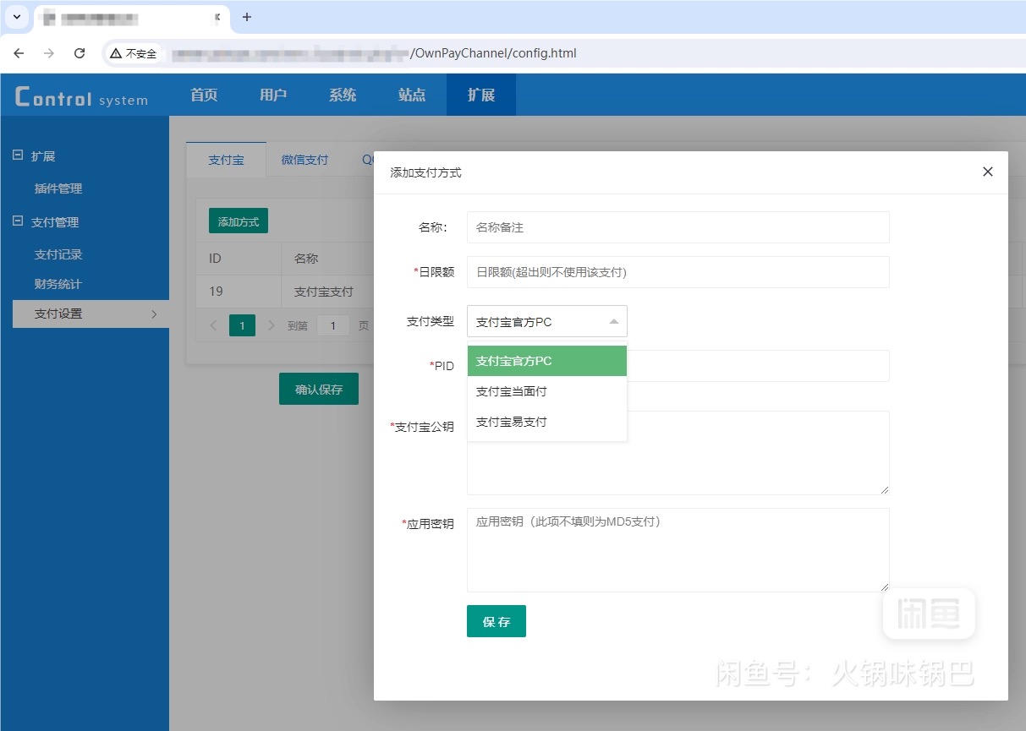Expand the 支付设置 submenu chevron
The image size is (1026, 731).
pos(155,314)
